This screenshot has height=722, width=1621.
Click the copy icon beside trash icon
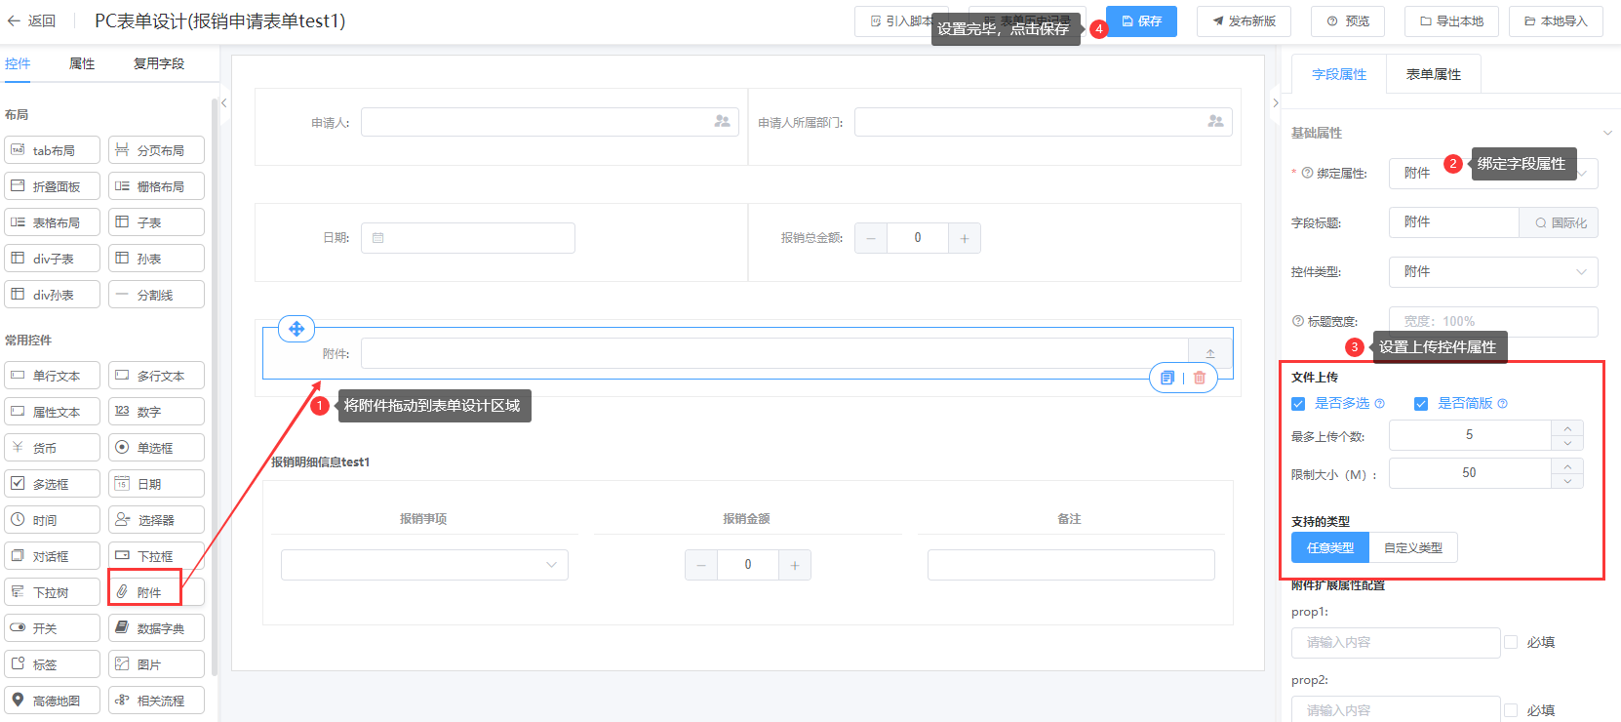tap(1167, 378)
